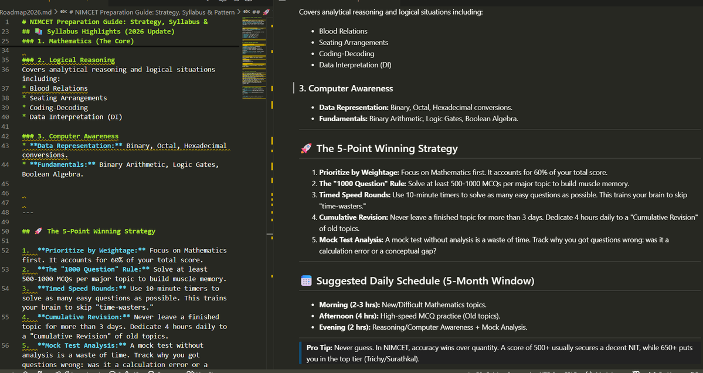Click "**Cumulative Revision:**" in the editor
The width and height of the screenshot is (703, 373).
pyautogui.click(x=84, y=317)
